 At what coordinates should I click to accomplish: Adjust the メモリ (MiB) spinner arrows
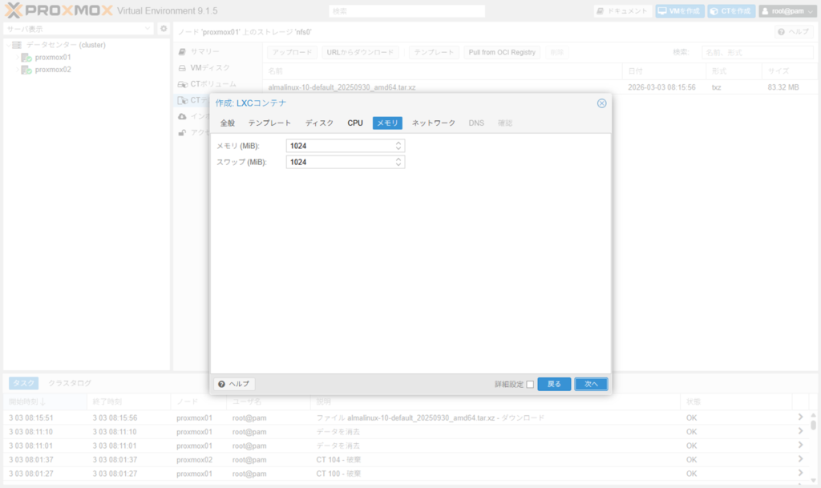pyautogui.click(x=398, y=146)
